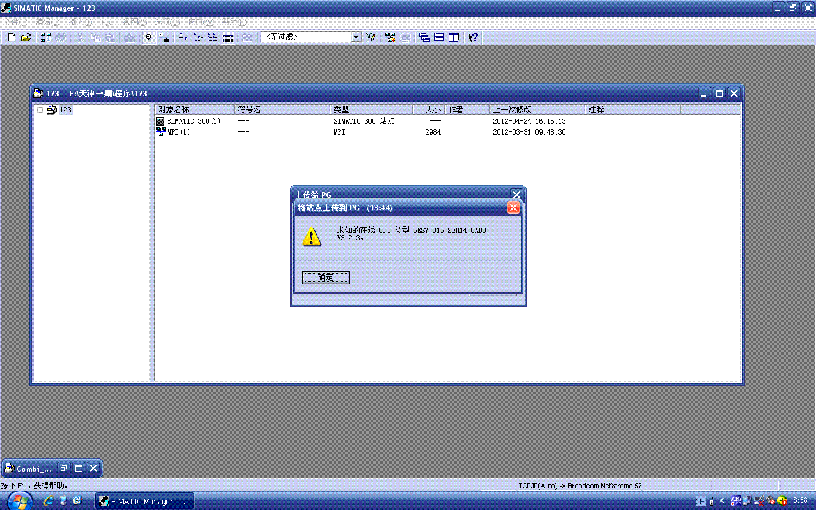Open the 窗口(W) menu

pos(201,22)
